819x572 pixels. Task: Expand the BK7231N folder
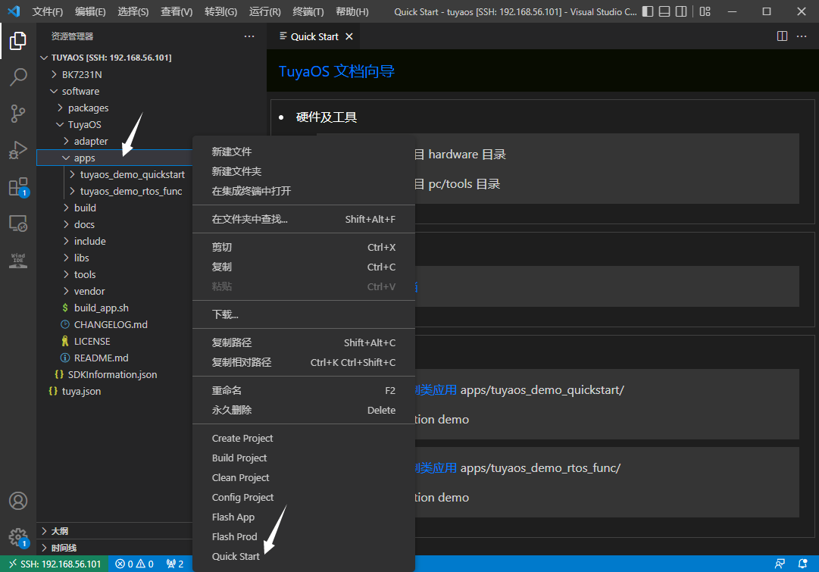81,74
